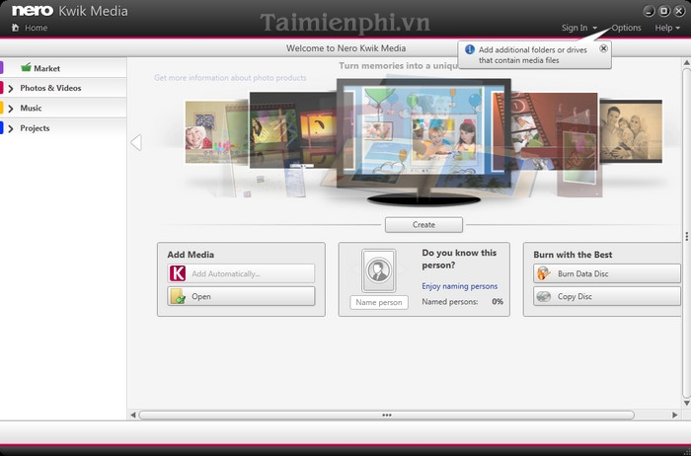This screenshot has height=456, width=691.
Task: Dismiss the tooltip with its X button
Action: click(x=603, y=48)
